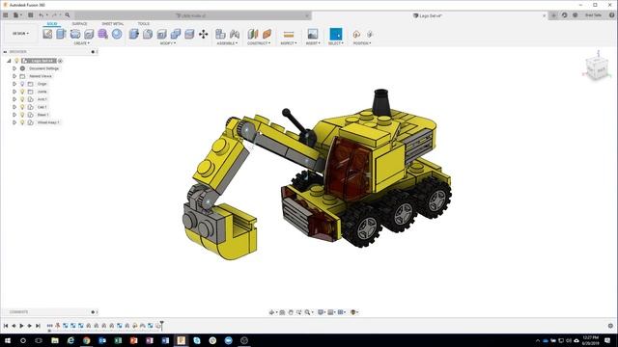Jump to timeline end

tap(38, 326)
